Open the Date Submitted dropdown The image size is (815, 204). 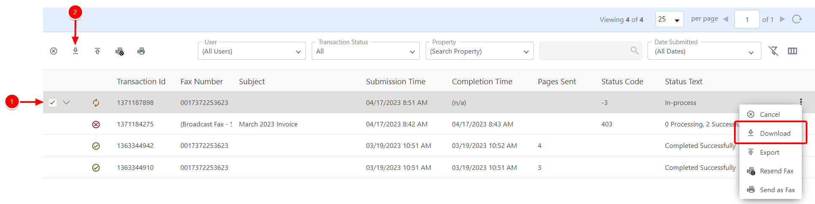pos(704,51)
